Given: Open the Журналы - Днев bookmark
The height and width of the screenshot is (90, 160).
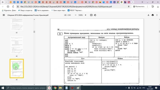Looking at the screenshot, I should [9, 10].
